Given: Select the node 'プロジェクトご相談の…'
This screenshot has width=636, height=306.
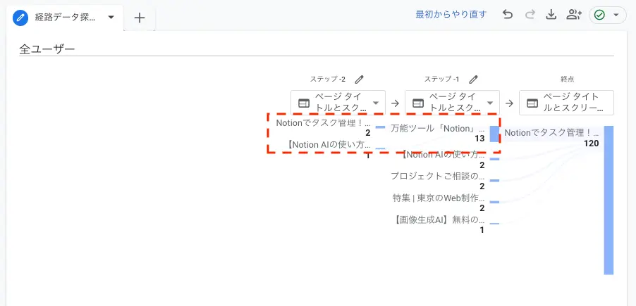Looking at the screenshot, I should point(438,176).
